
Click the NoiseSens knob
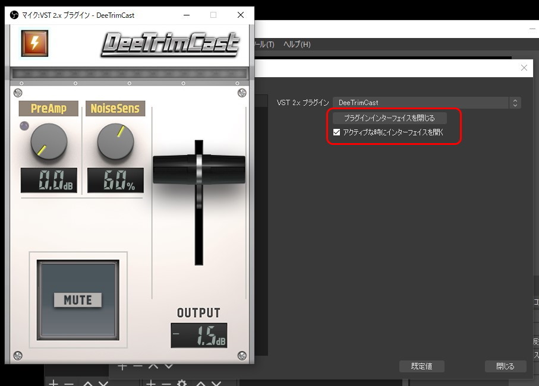pos(115,141)
